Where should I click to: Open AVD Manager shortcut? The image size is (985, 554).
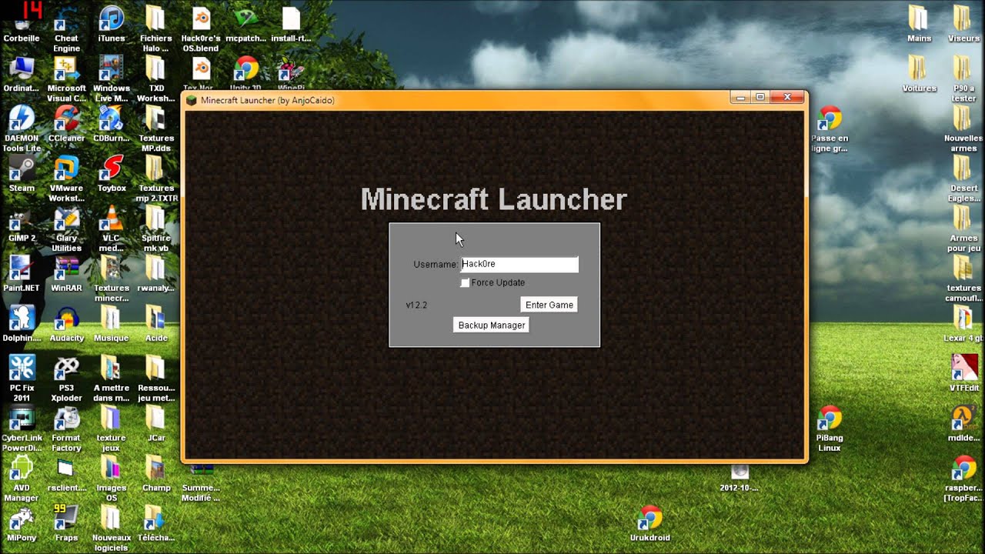coord(22,479)
